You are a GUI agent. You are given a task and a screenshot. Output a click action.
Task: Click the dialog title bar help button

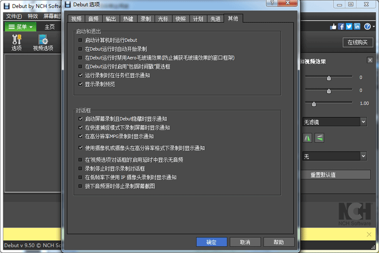tap(272, 3)
